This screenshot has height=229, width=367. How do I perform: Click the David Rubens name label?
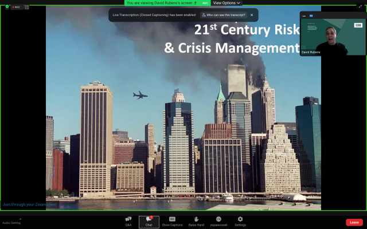[311, 52]
